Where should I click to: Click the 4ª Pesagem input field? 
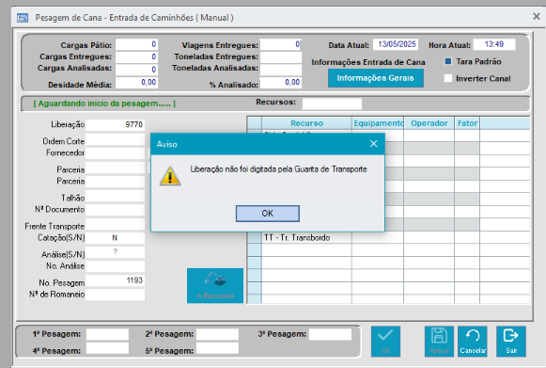[107, 348]
